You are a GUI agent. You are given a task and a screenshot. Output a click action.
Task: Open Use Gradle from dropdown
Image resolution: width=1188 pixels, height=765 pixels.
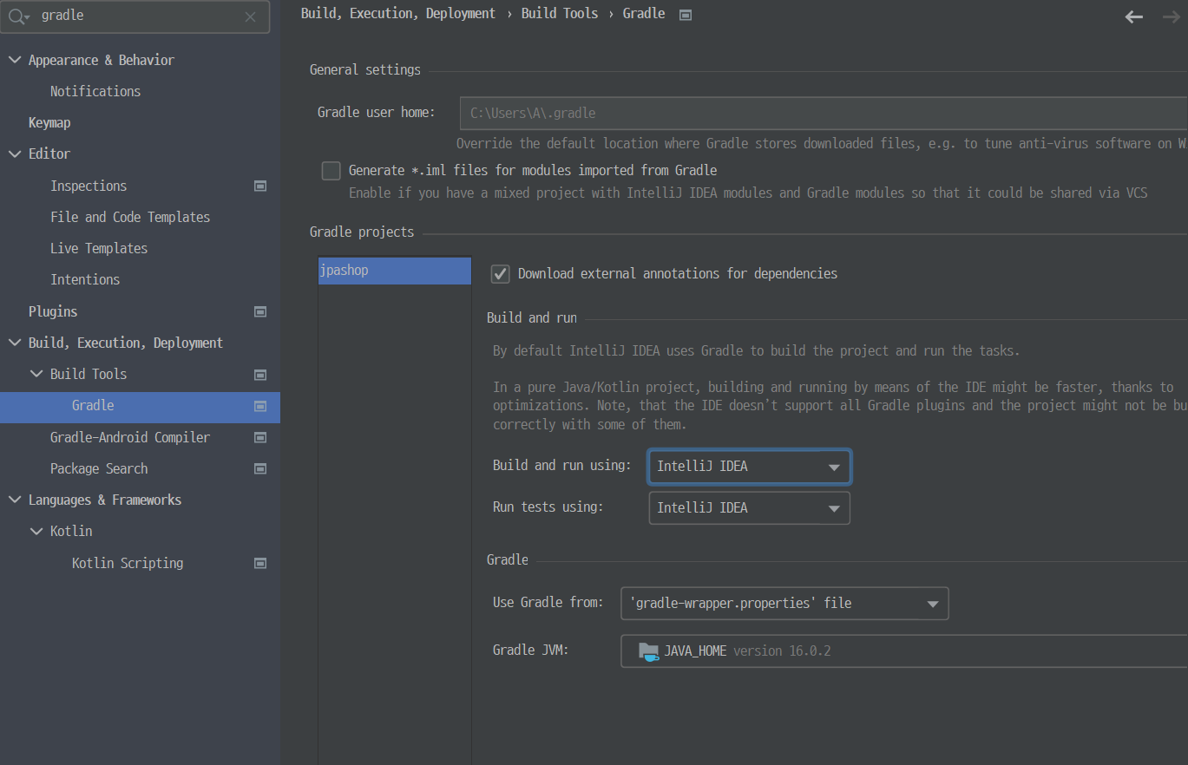click(x=784, y=604)
